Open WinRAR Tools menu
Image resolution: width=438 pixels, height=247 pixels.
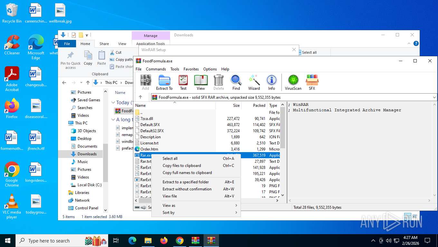click(175, 69)
